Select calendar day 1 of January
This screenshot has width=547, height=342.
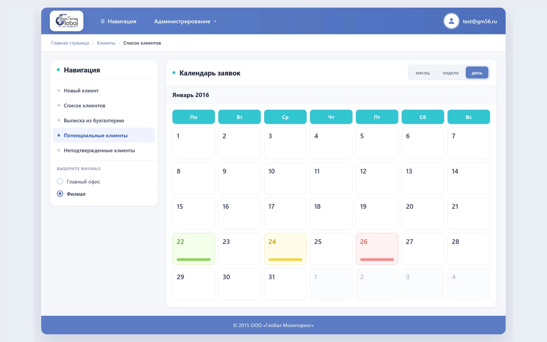194,143
